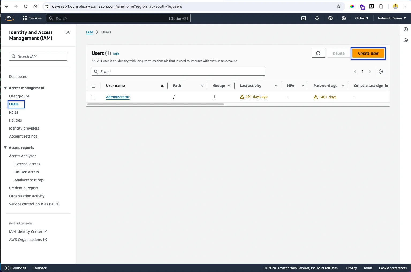Click the colorful wheel extension icon
Screen dimensions: 411x272
(x=352, y=6)
